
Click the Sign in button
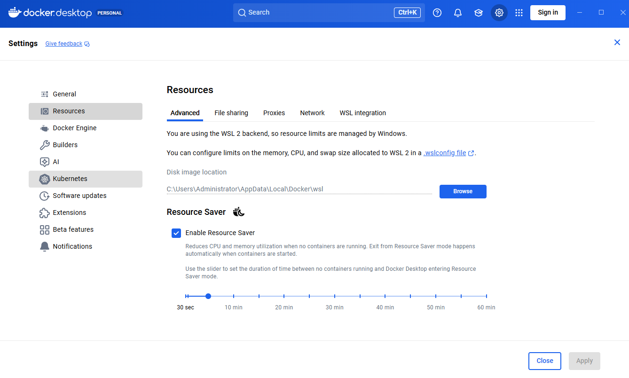coord(548,13)
